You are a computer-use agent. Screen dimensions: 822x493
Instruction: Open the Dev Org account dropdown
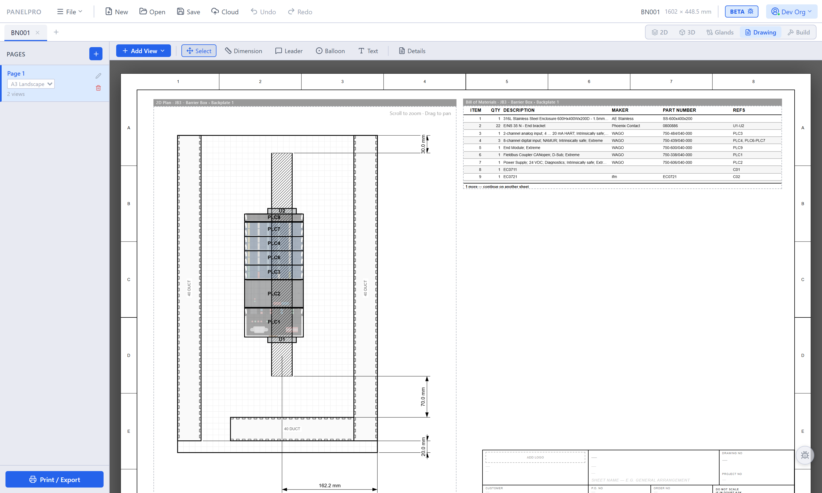point(791,12)
